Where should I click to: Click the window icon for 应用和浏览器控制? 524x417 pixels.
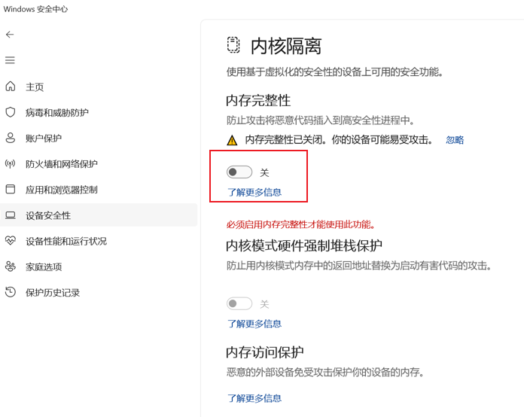11,189
